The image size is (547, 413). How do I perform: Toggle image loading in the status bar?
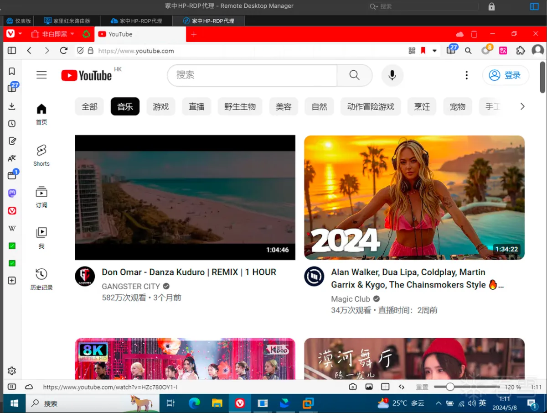369,387
